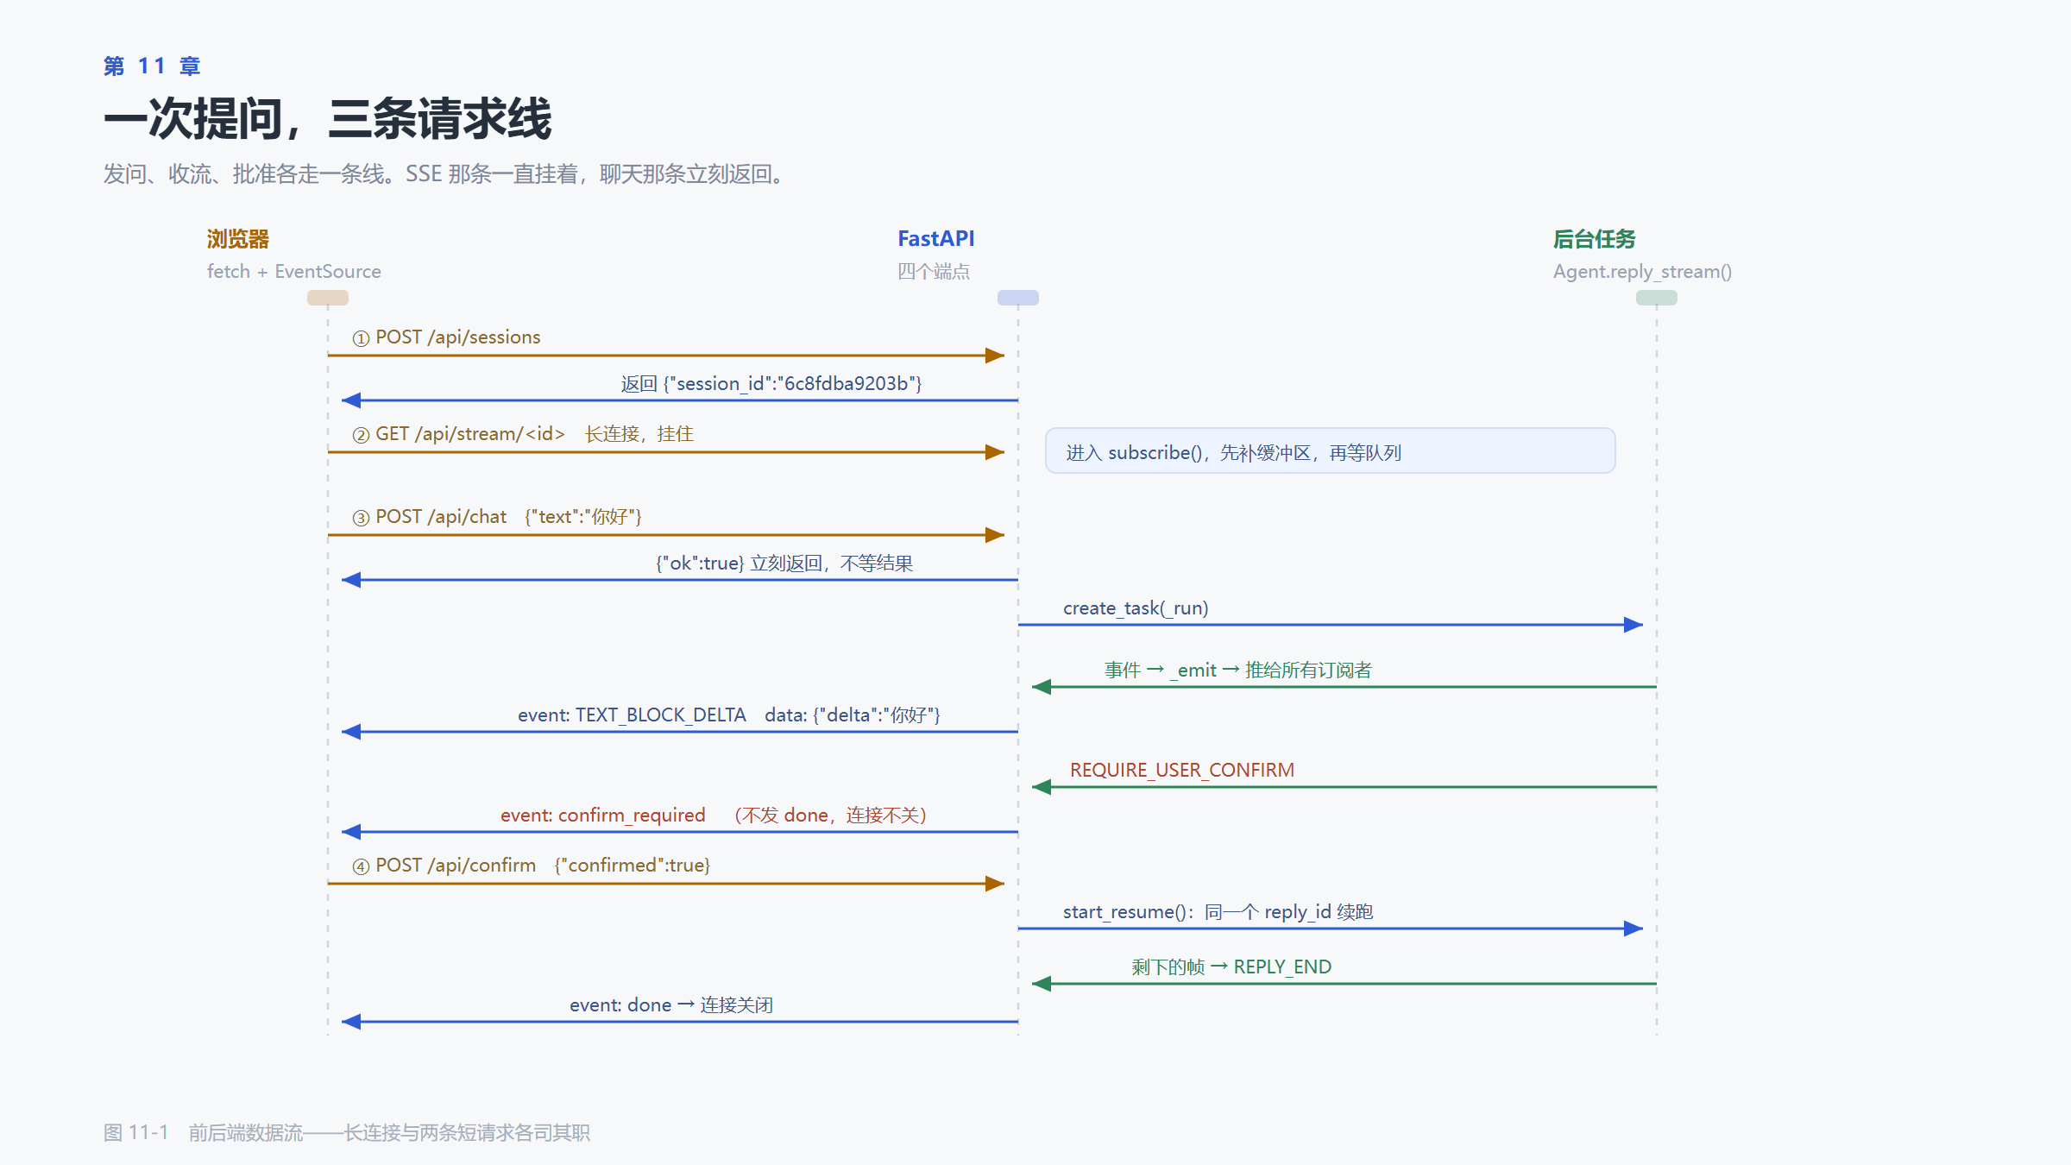This screenshot has height=1165, width=2071.
Task: Click the event: TEXT_BLOCK_DELTA message
Action: pyautogui.click(x=729, y=715)
